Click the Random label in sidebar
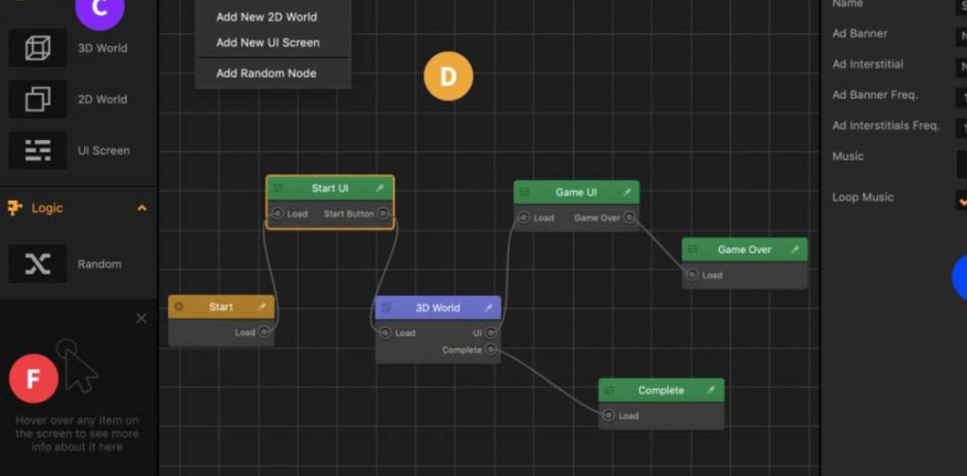 tap(99, 264)
